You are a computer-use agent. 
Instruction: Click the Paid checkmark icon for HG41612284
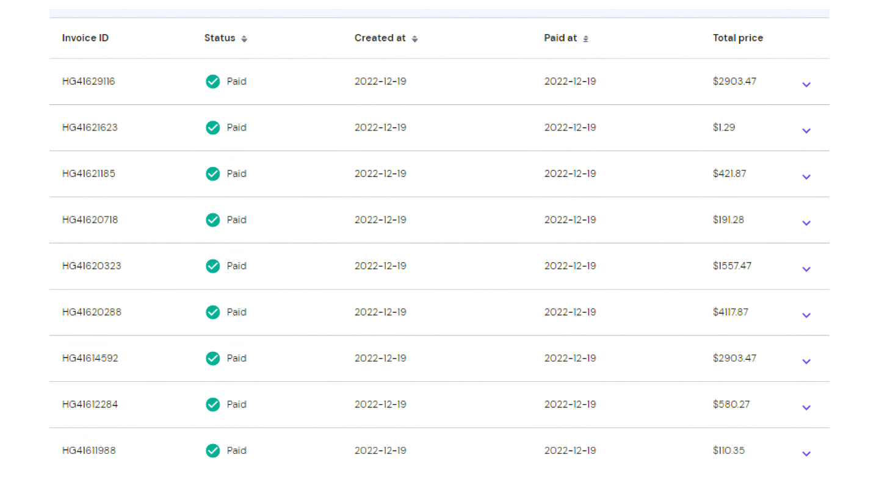[x=212, y=404]
